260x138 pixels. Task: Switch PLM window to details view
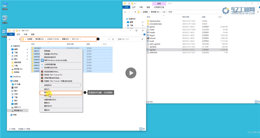(256, 102)
